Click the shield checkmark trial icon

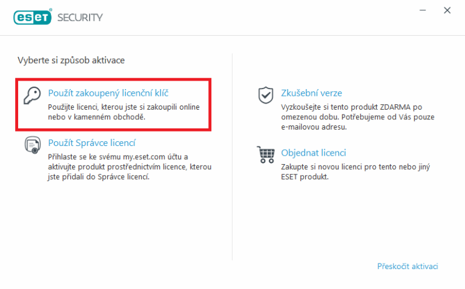click(x=266, y=95)
